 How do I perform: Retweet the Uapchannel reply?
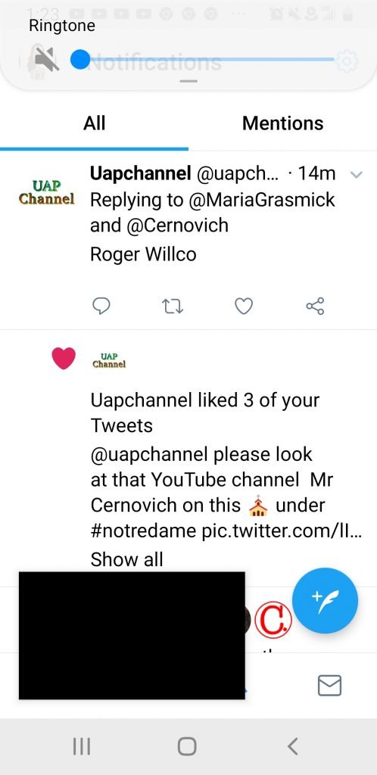(173, 307)
